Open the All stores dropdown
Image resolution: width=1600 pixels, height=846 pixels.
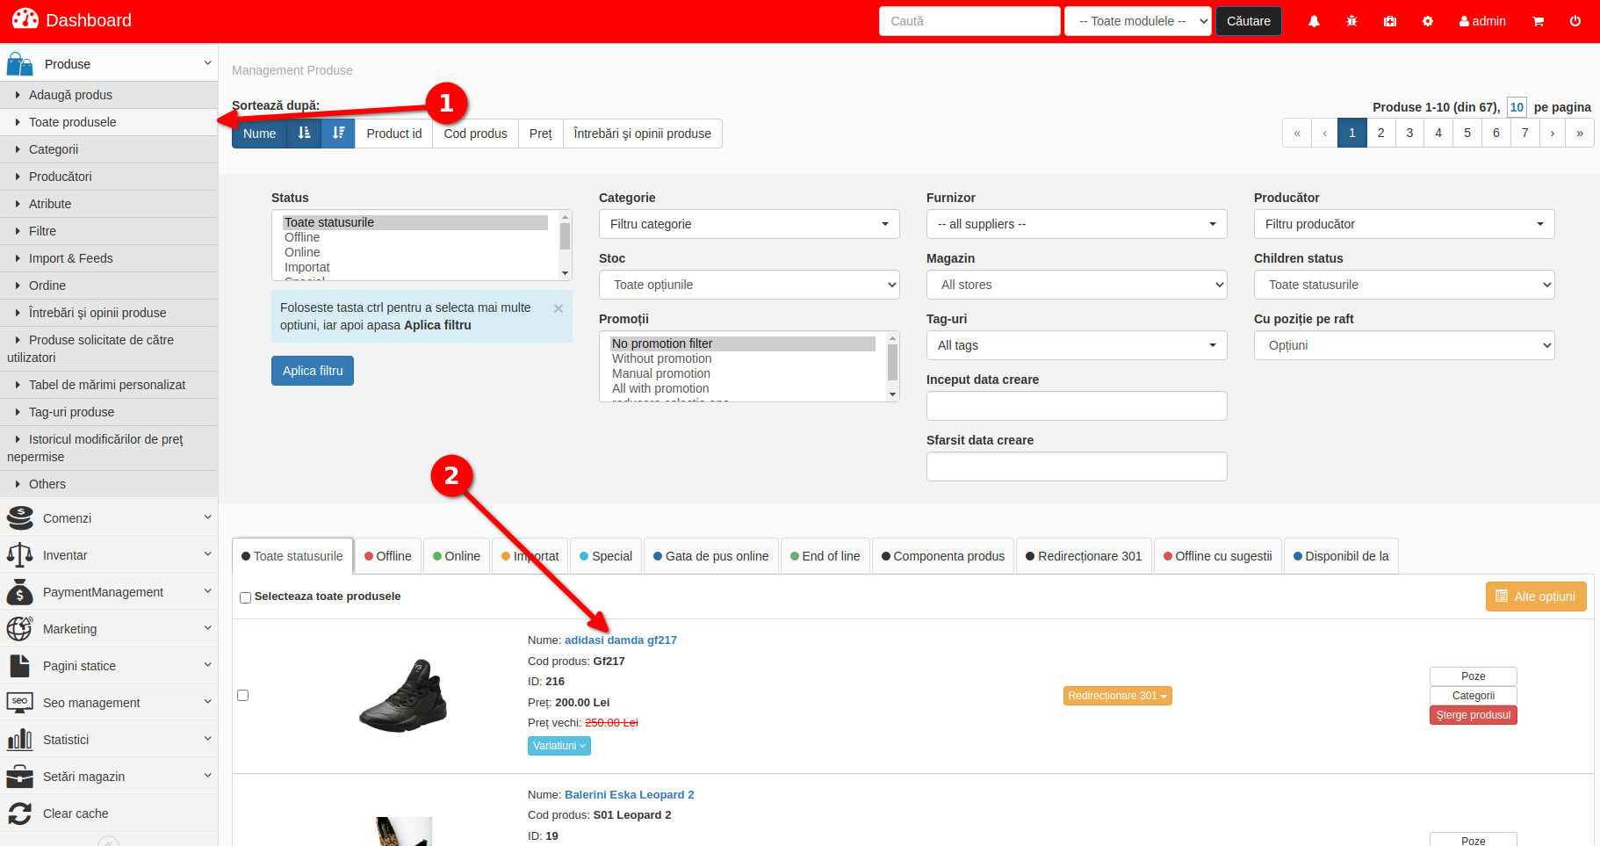[x=1077, y=285]
